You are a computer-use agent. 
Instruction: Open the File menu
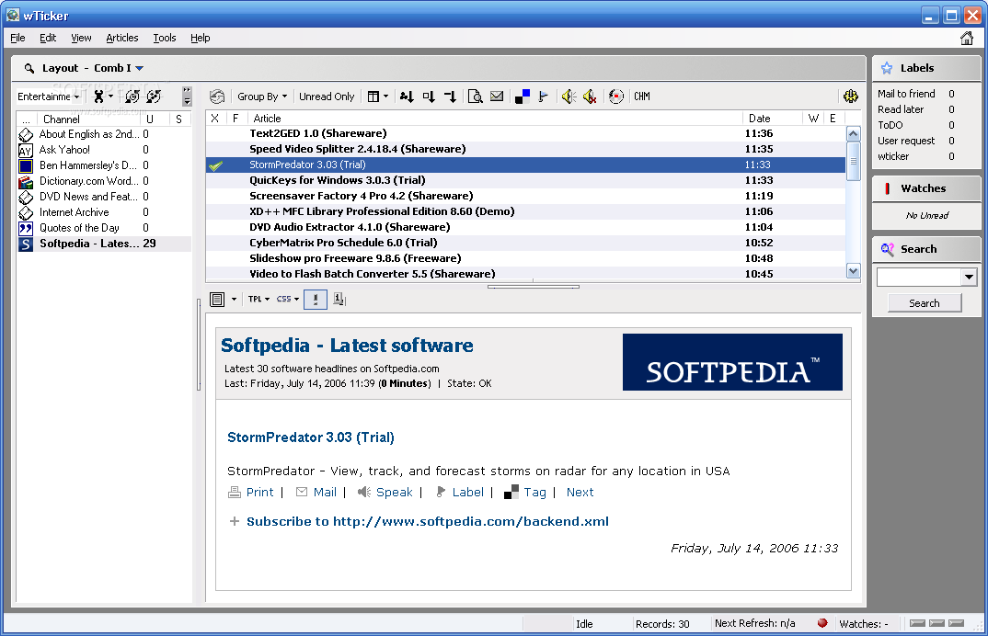point(17,38)
